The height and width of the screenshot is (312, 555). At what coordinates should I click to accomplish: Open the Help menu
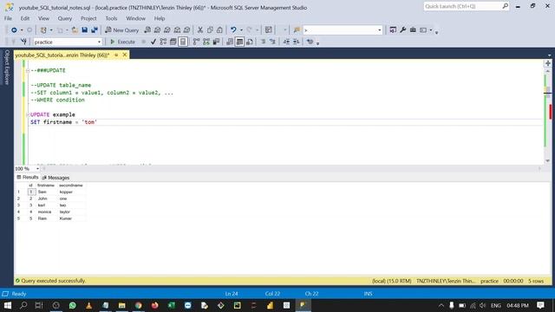click(x=160, y=18)
